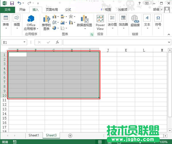
Task: Click the user account avatar picture
Action: 167,10
